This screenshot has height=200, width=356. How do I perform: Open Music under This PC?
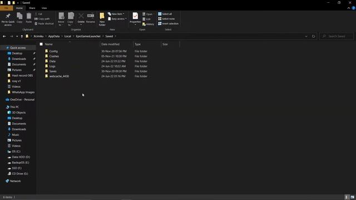(x=16, y=134)
